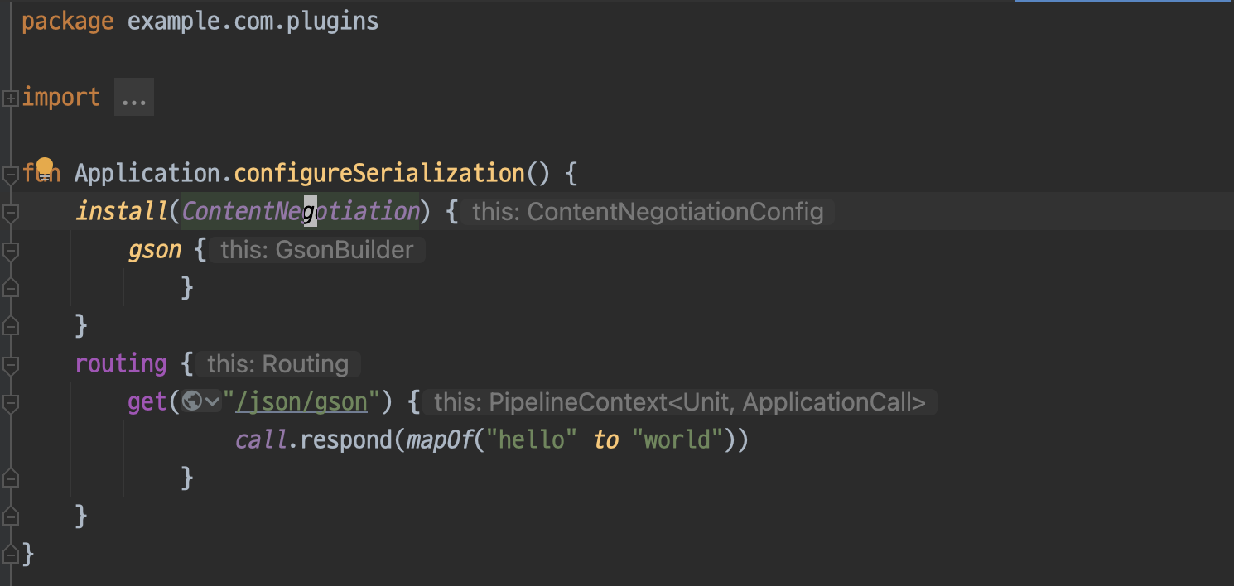Click the mapOf function call
The image size is (1234, 586).
(x=439, y=439)
